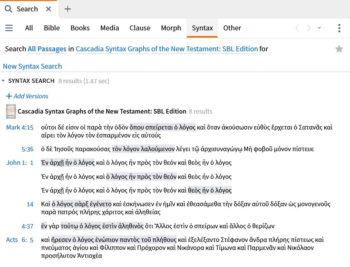The height and width of the screenshot is (267, 350).
Task: Switch to the Other search tab
Action: 232,28
